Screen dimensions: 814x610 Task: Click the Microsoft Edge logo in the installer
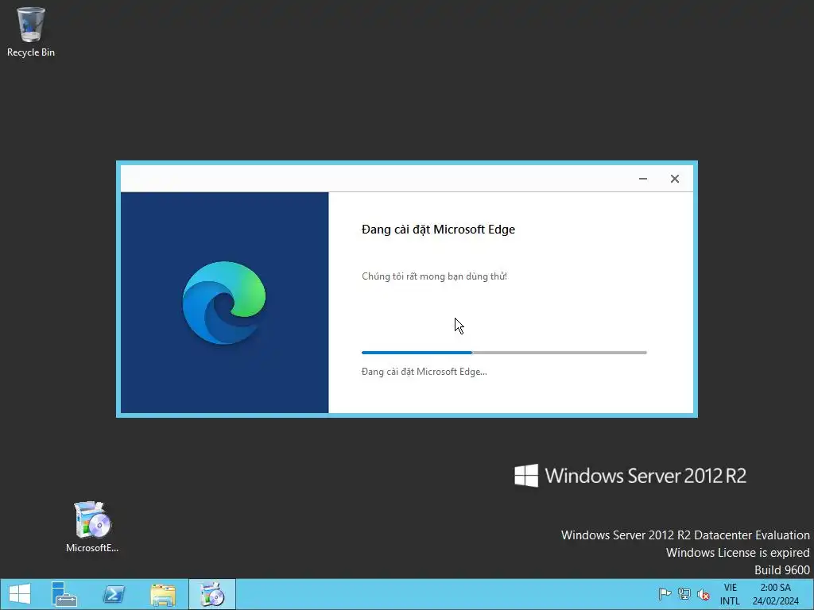(x=224, y=303)
